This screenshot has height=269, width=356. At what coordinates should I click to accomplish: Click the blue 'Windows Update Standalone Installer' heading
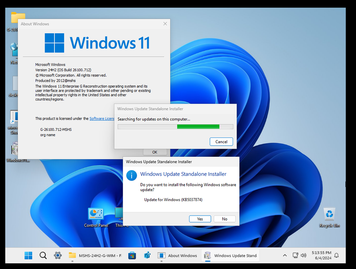(x=183, y=174)
